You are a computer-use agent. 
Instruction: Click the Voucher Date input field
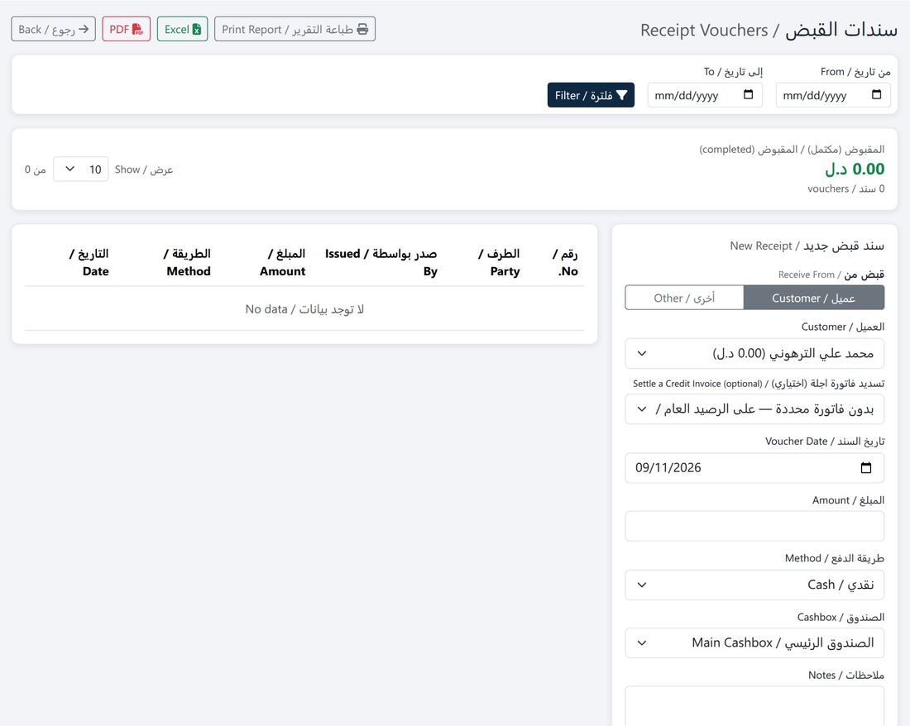pyautogui.click(x=754, y=468)
